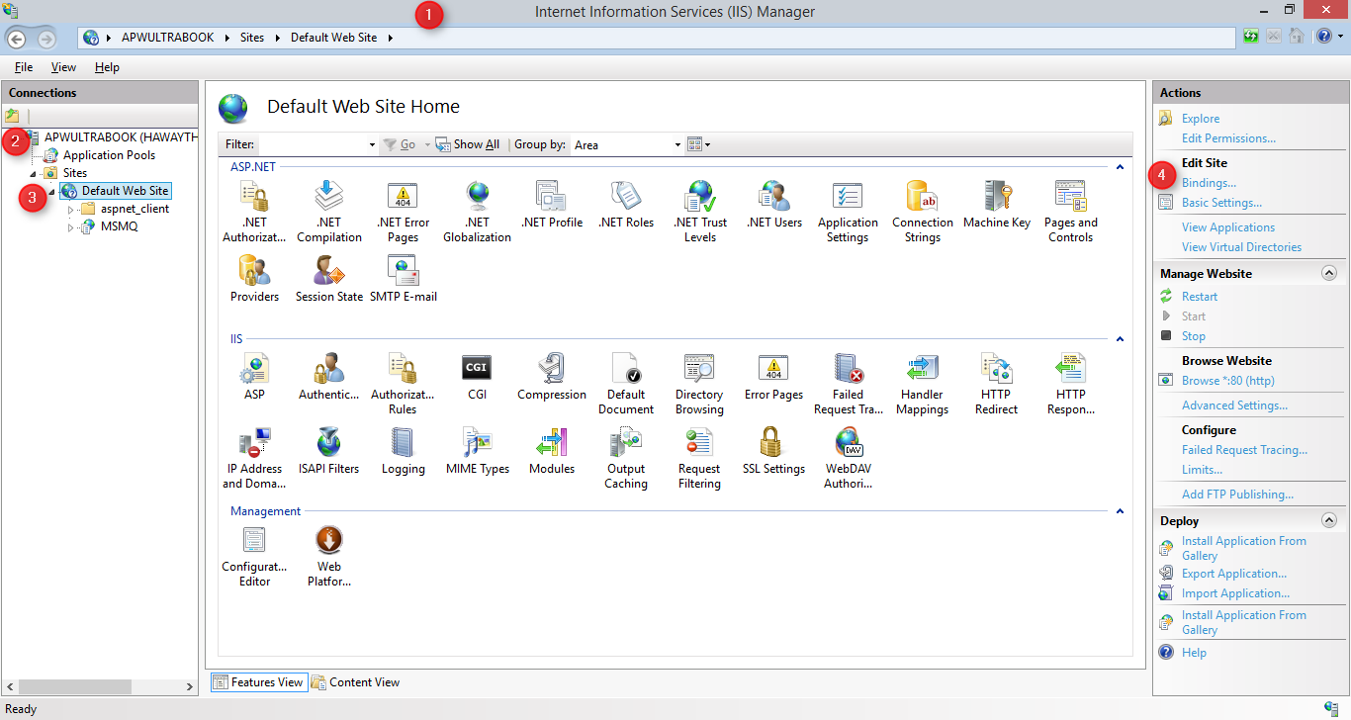Open the Group by Area dropdown
Viewport: 1351px width, 720px height.
[x=677, y=144]
